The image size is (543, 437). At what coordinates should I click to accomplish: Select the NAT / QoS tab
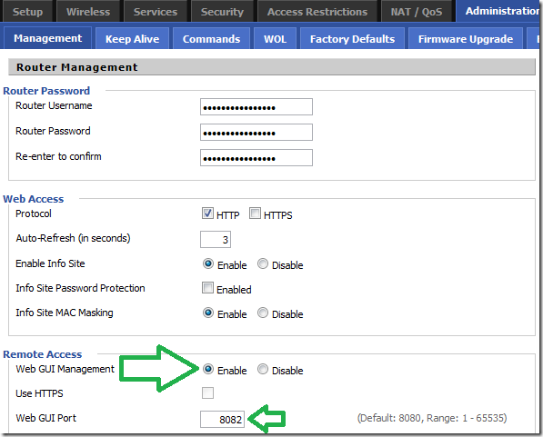pyautogui.click(x=417, y=12)
